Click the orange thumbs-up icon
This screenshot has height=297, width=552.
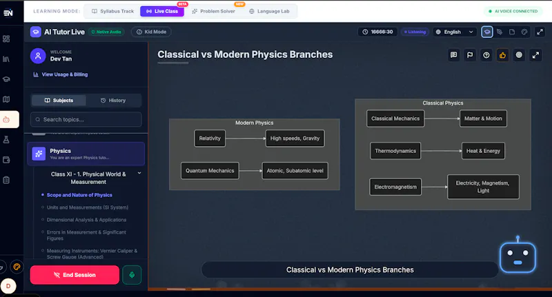[502, 55]
